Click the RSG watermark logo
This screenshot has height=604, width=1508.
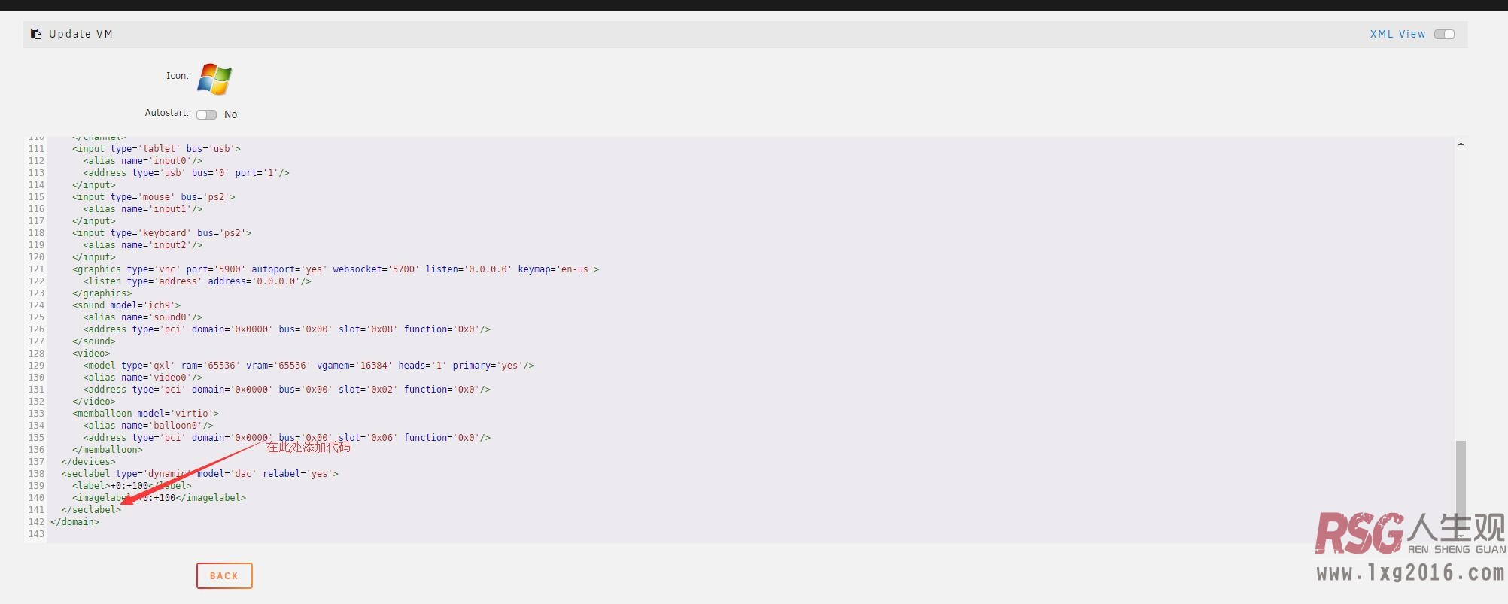click(x=1359, y=533)
